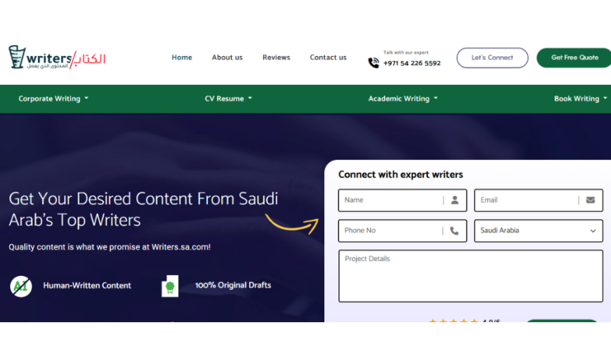Click the +971 54 226 5592 phone link

tap(412, 63)
